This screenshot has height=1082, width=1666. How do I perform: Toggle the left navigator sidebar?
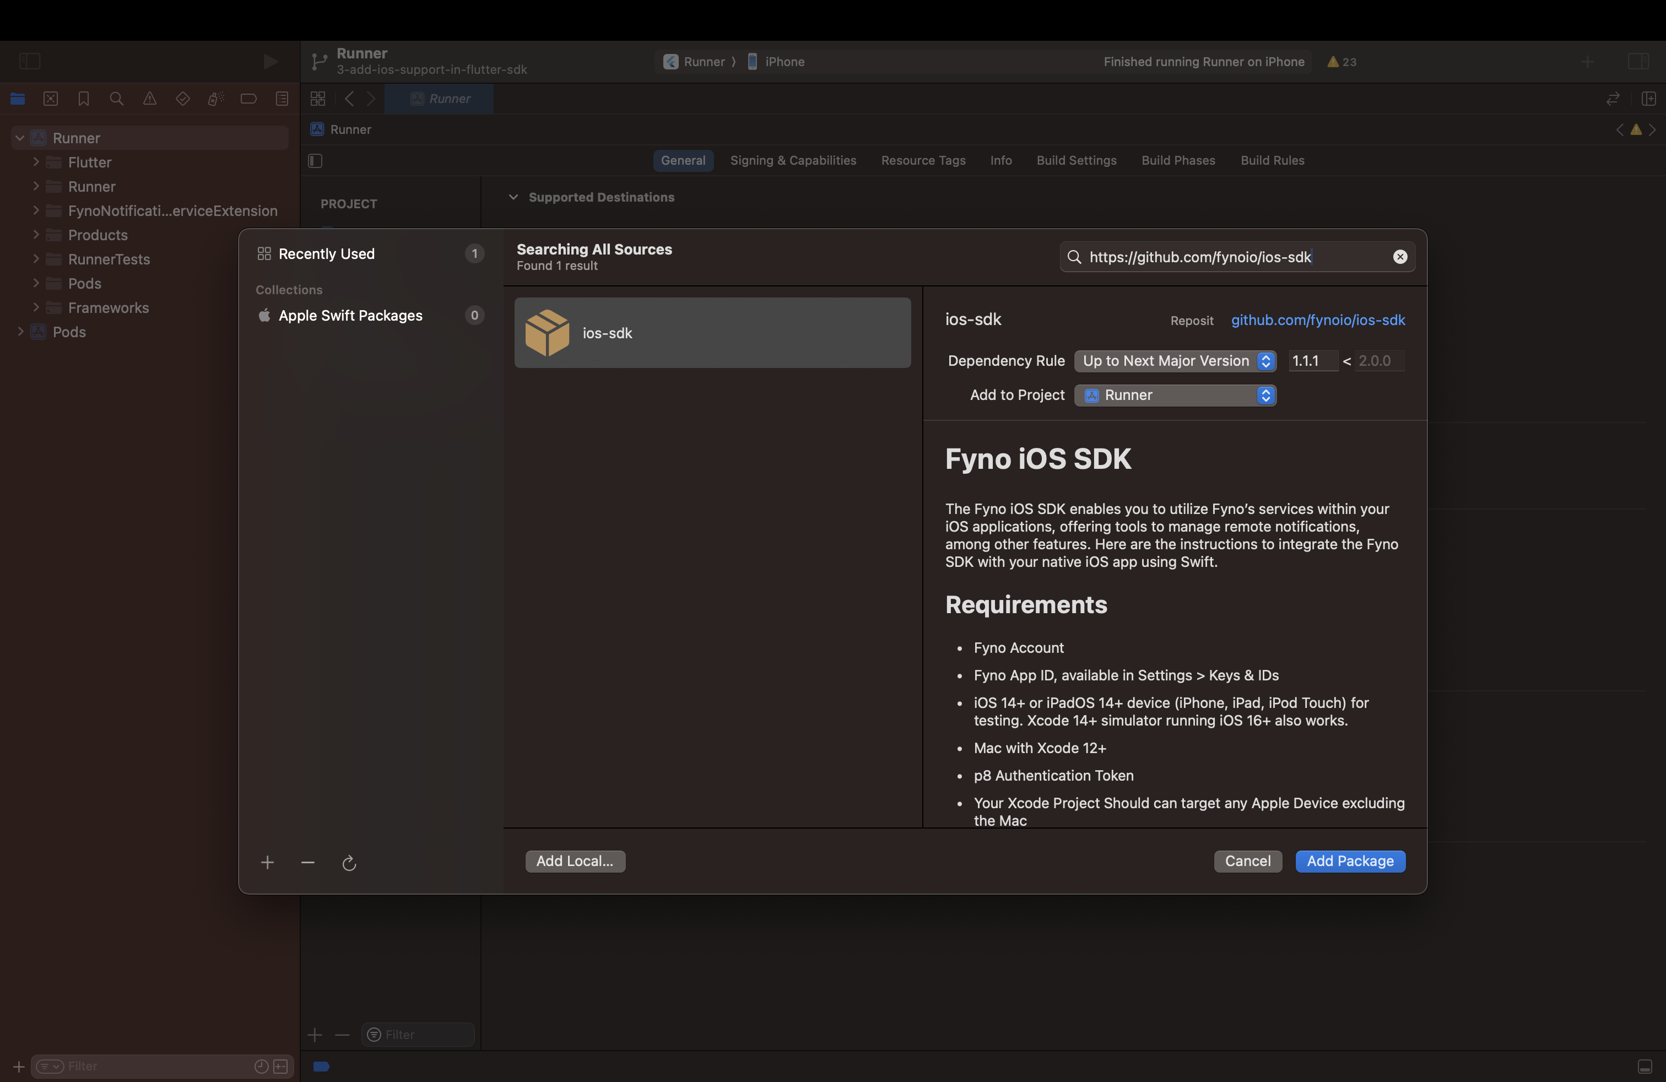[29, 62]
